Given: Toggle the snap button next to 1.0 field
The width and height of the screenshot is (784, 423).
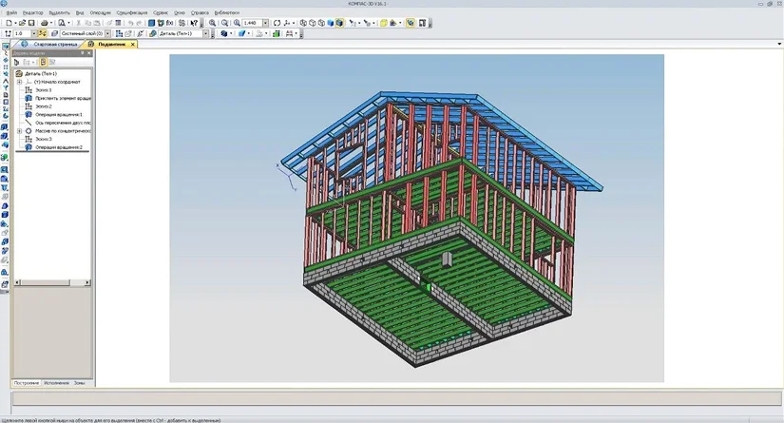Looking at the screenshot, I should pyautogui.click(x=43, y=33).
